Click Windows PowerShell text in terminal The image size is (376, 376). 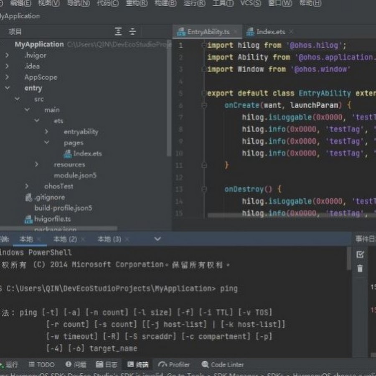tap(36, 252)
